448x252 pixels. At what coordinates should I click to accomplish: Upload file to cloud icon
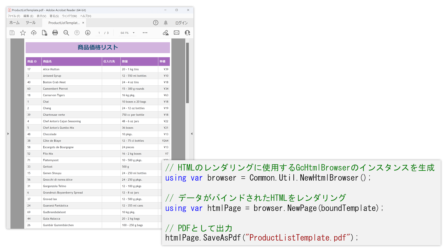point(34,33)
